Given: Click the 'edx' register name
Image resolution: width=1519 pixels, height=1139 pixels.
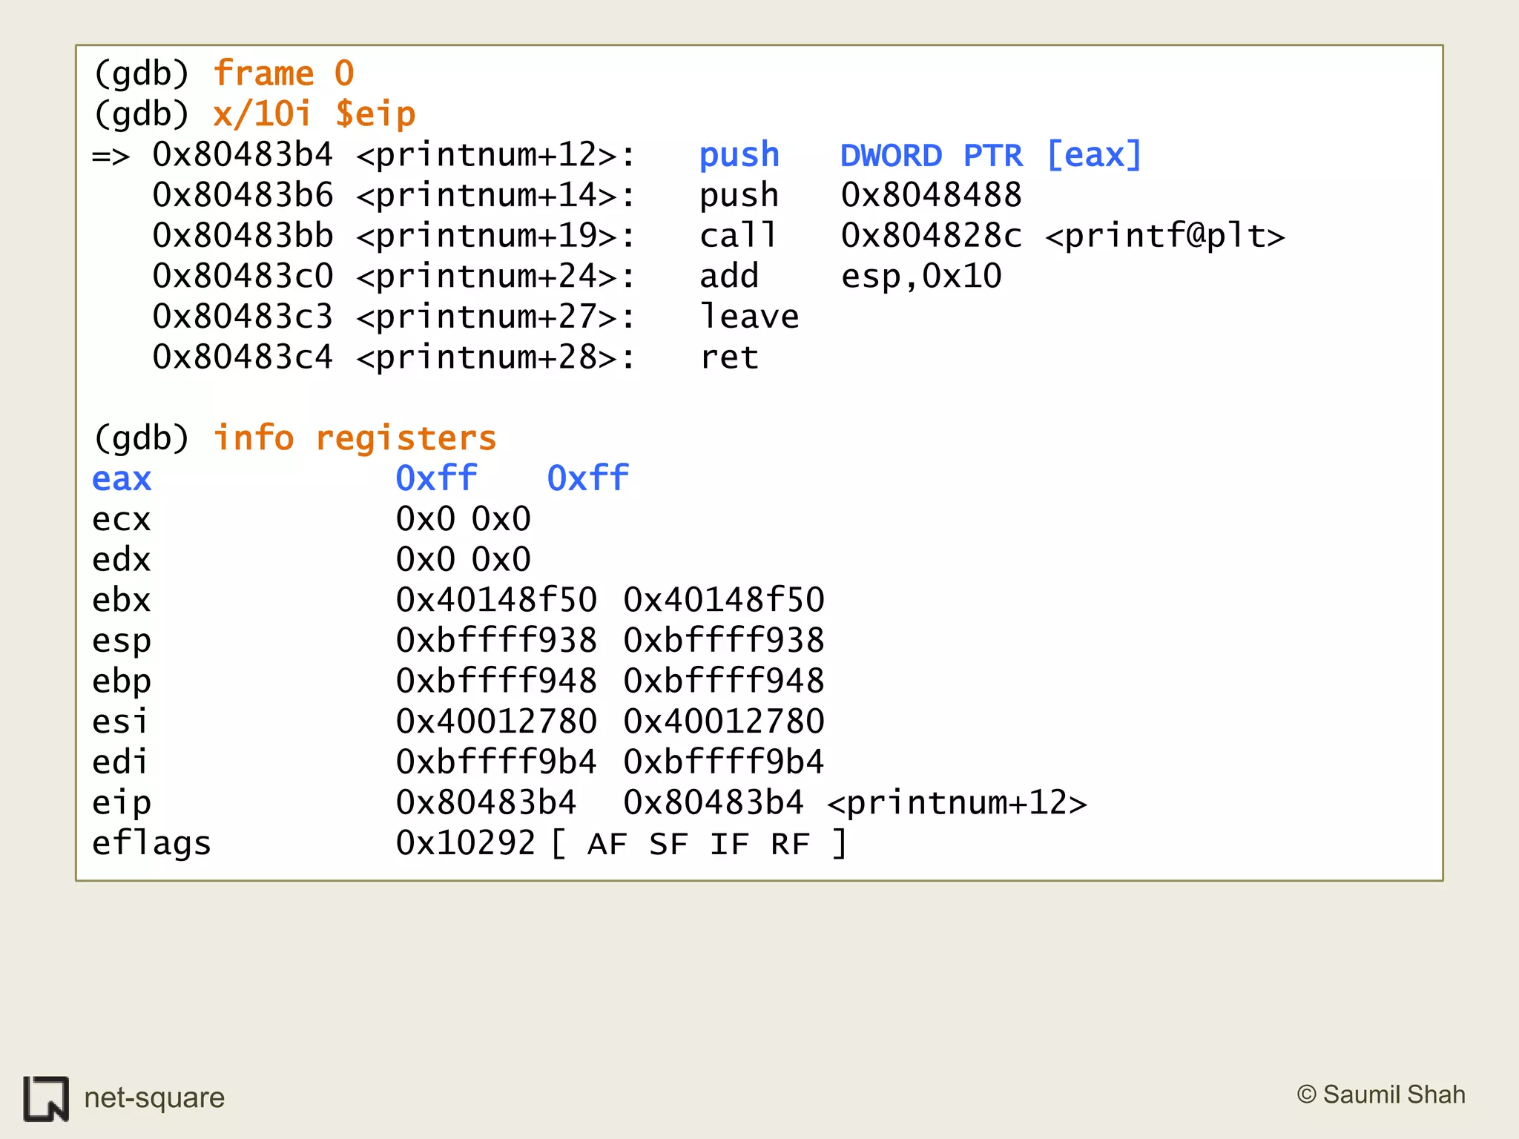Looking at the screenshot, I should [x=122, y=560].
